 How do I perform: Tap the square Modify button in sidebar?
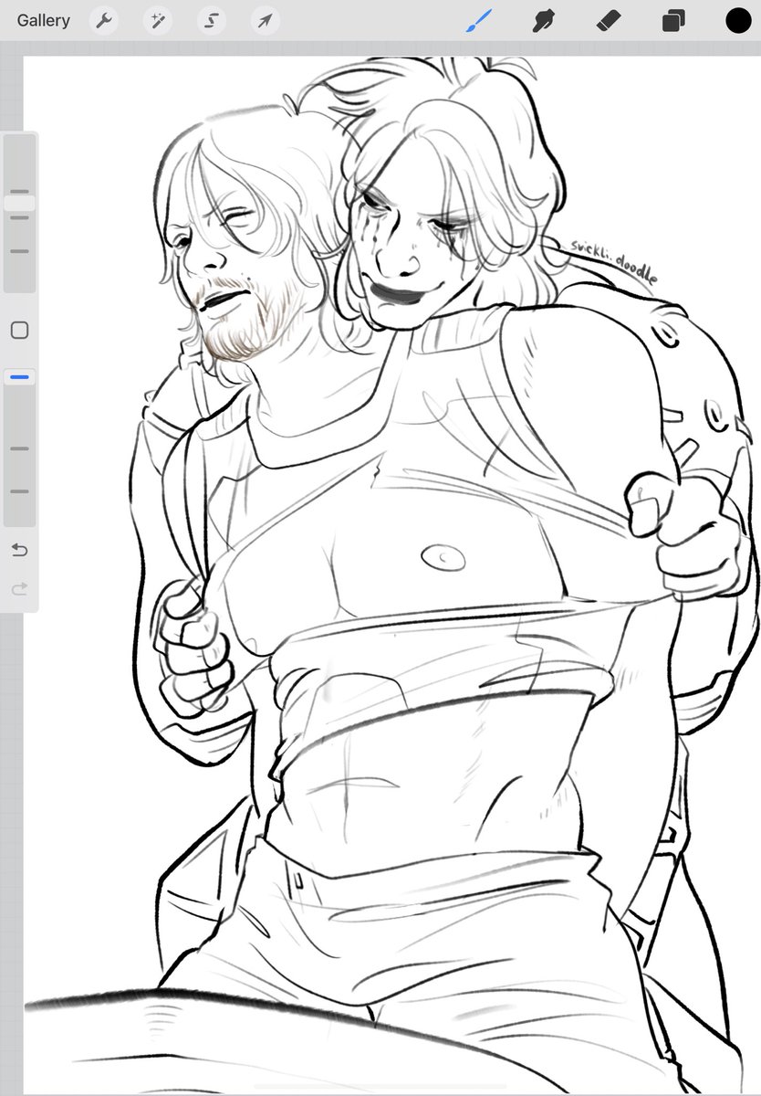[x=19, y=330]
